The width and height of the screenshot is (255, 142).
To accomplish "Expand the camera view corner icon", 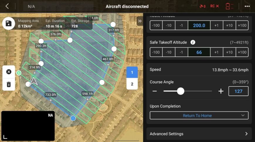I will click(x=5, y=137).
